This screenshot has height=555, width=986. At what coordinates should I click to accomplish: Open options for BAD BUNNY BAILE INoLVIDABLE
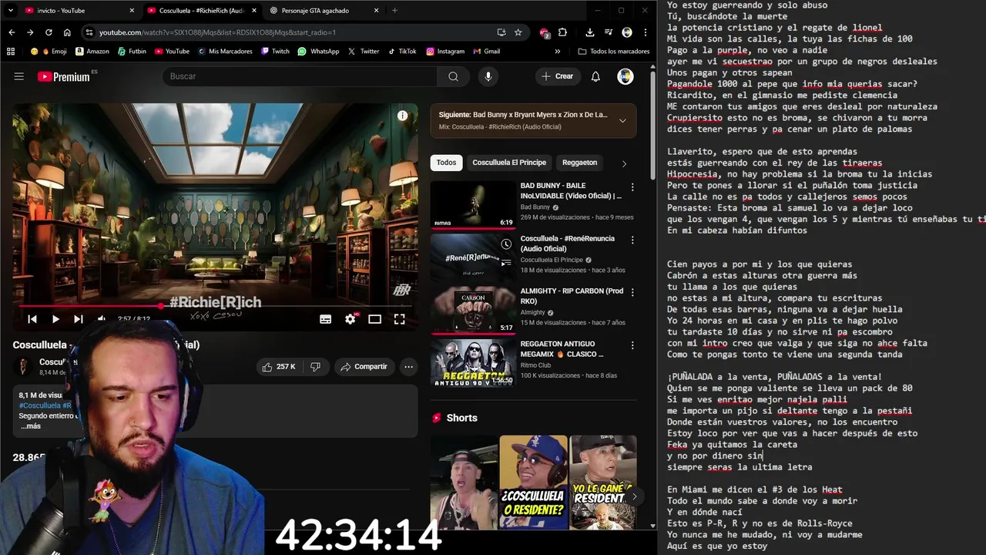(632, 187)
